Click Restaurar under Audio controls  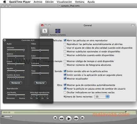[x=16, y=83]
